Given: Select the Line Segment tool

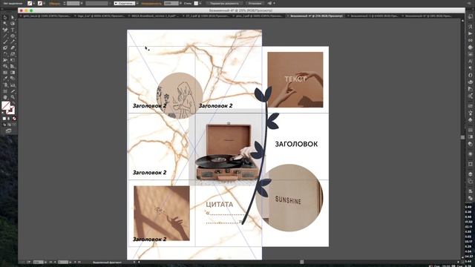Looking at the screenshot, I should 5,36.
